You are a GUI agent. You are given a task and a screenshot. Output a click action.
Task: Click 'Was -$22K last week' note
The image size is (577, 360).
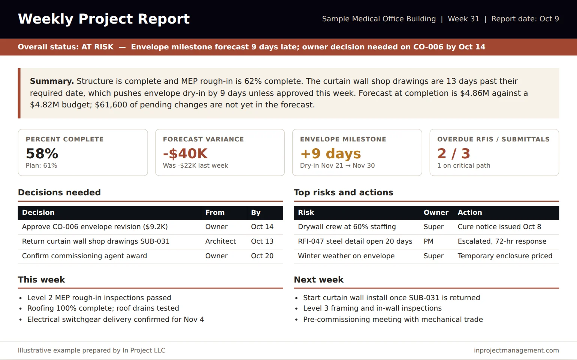click(195, 165)
